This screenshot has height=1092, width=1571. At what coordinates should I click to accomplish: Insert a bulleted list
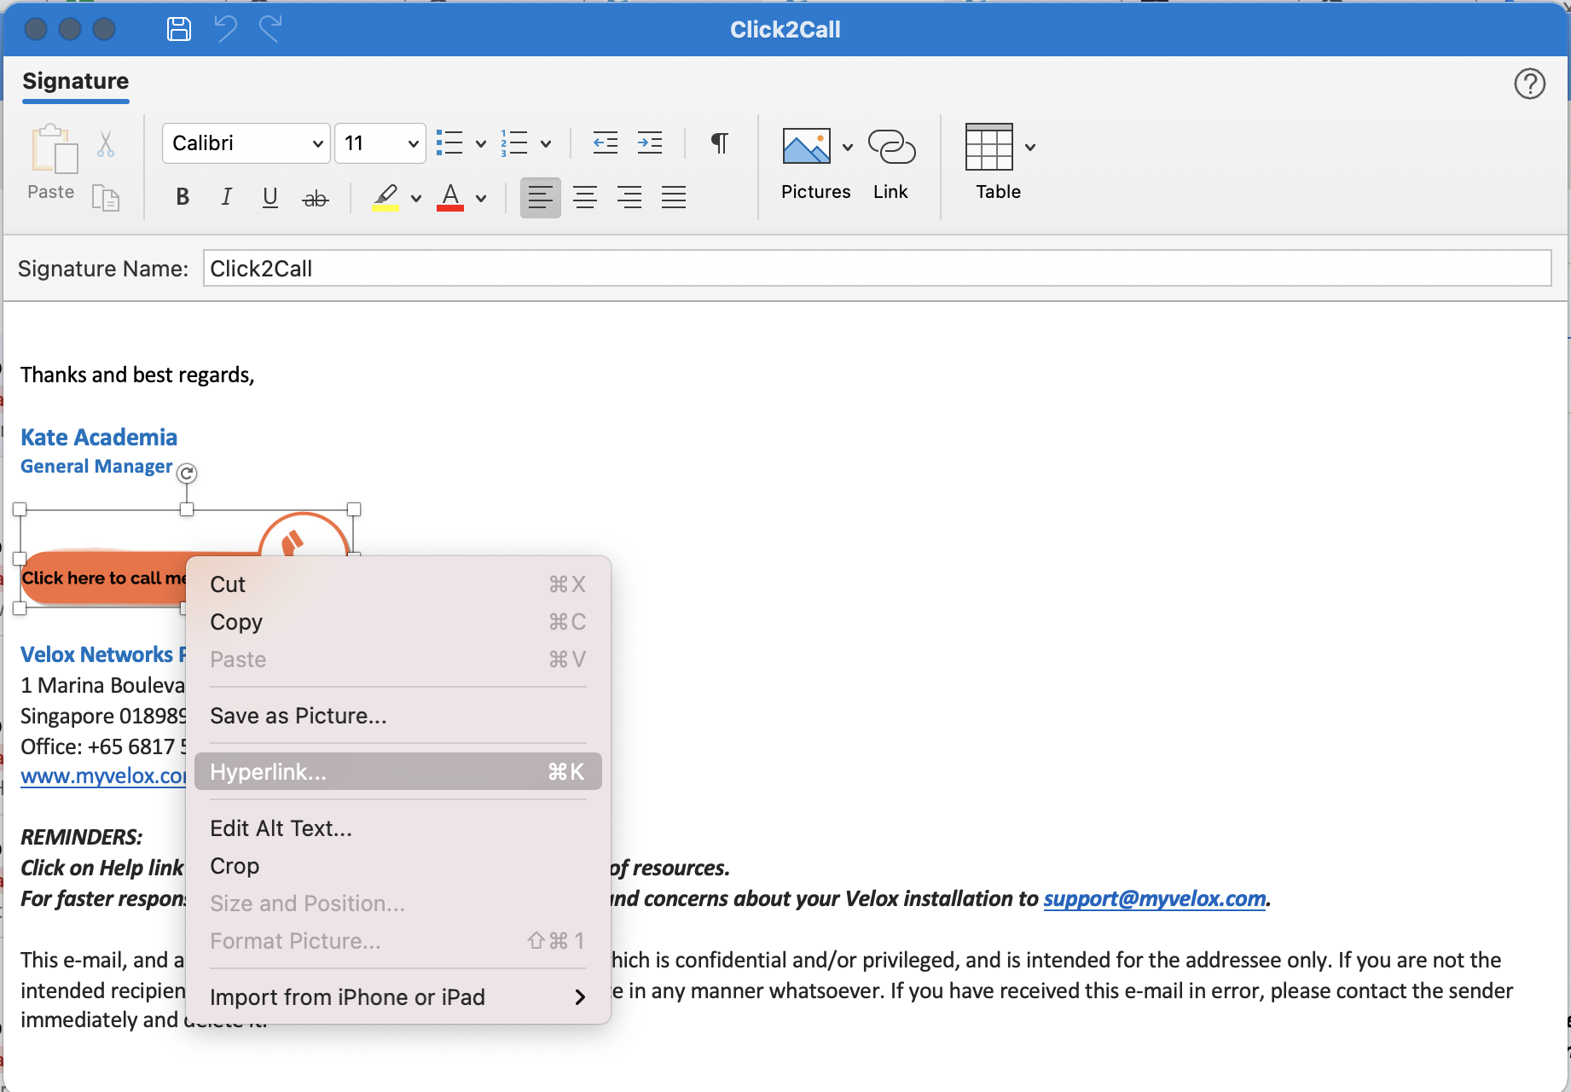point(449,142)
